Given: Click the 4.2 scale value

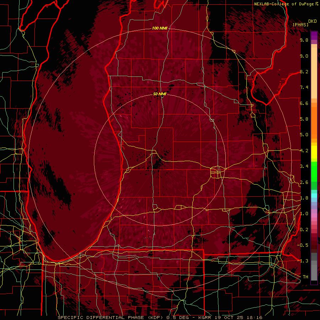Looking at the screenshot, I should pos(304,151).
